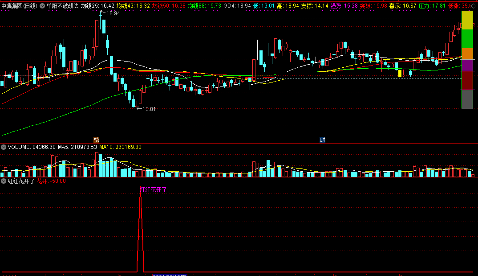Click the 突破: 15.98 value
The width and height of the screenshot is (478, 276).
click(x=373, y=6)
